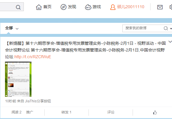Expand the 全部 filter dropdown

[12, 28]
